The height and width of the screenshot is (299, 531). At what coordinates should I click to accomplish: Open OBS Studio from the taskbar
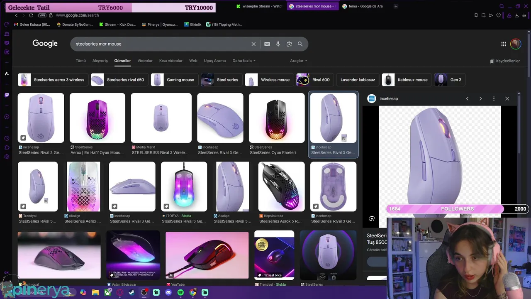click(x=144, y=292)
